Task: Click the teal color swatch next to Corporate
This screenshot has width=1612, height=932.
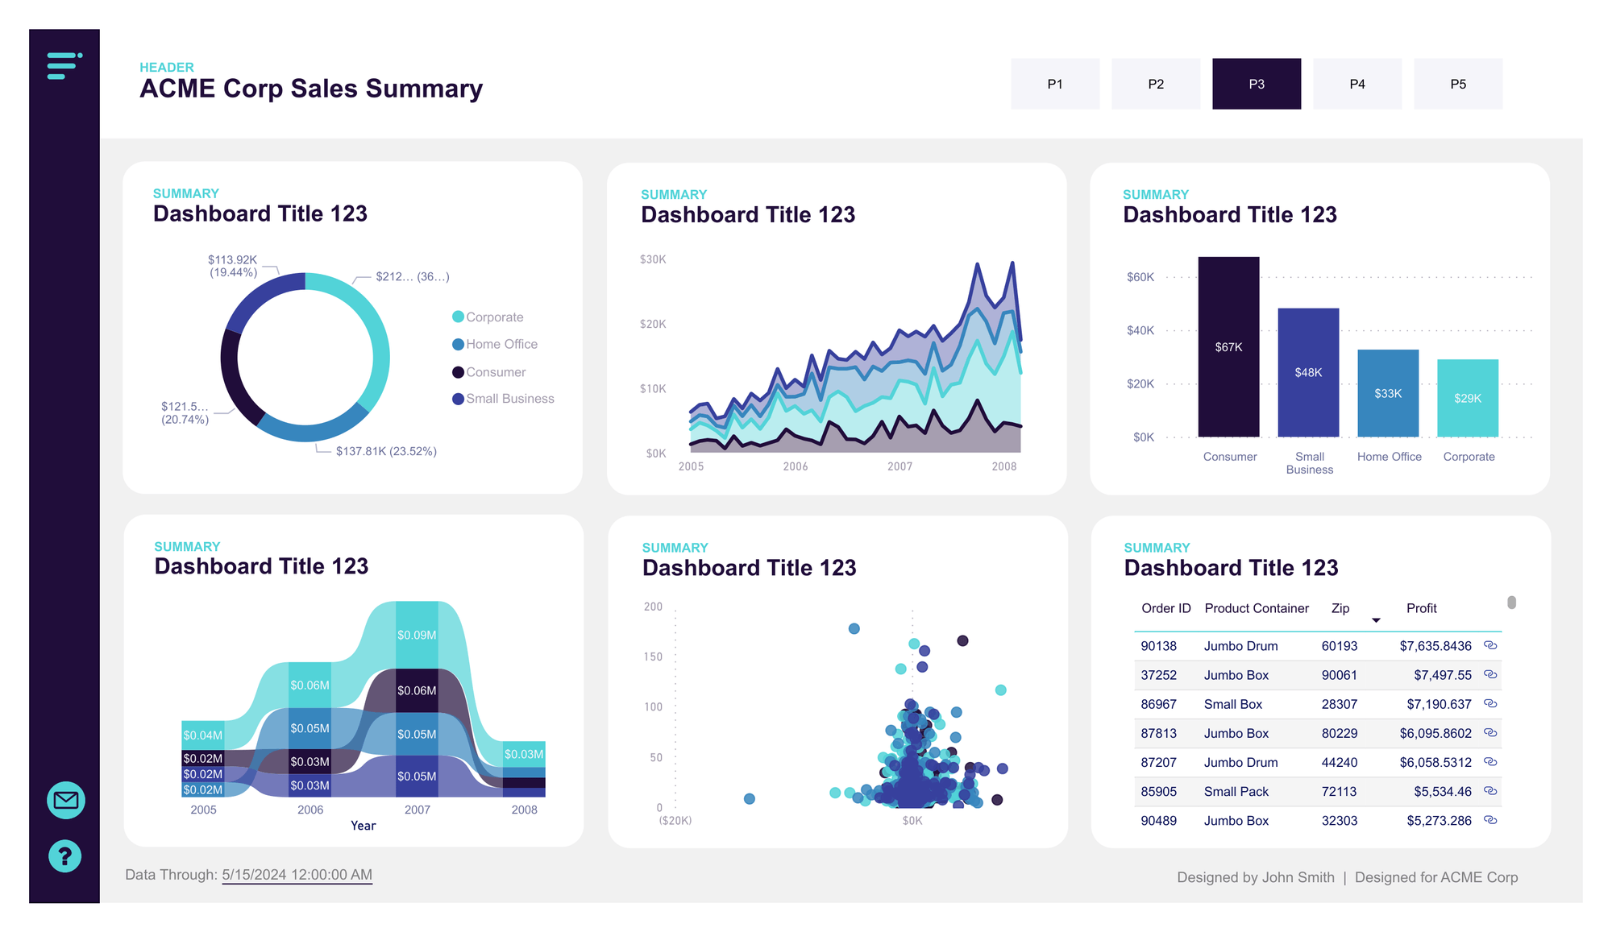Action: point(458,317)
